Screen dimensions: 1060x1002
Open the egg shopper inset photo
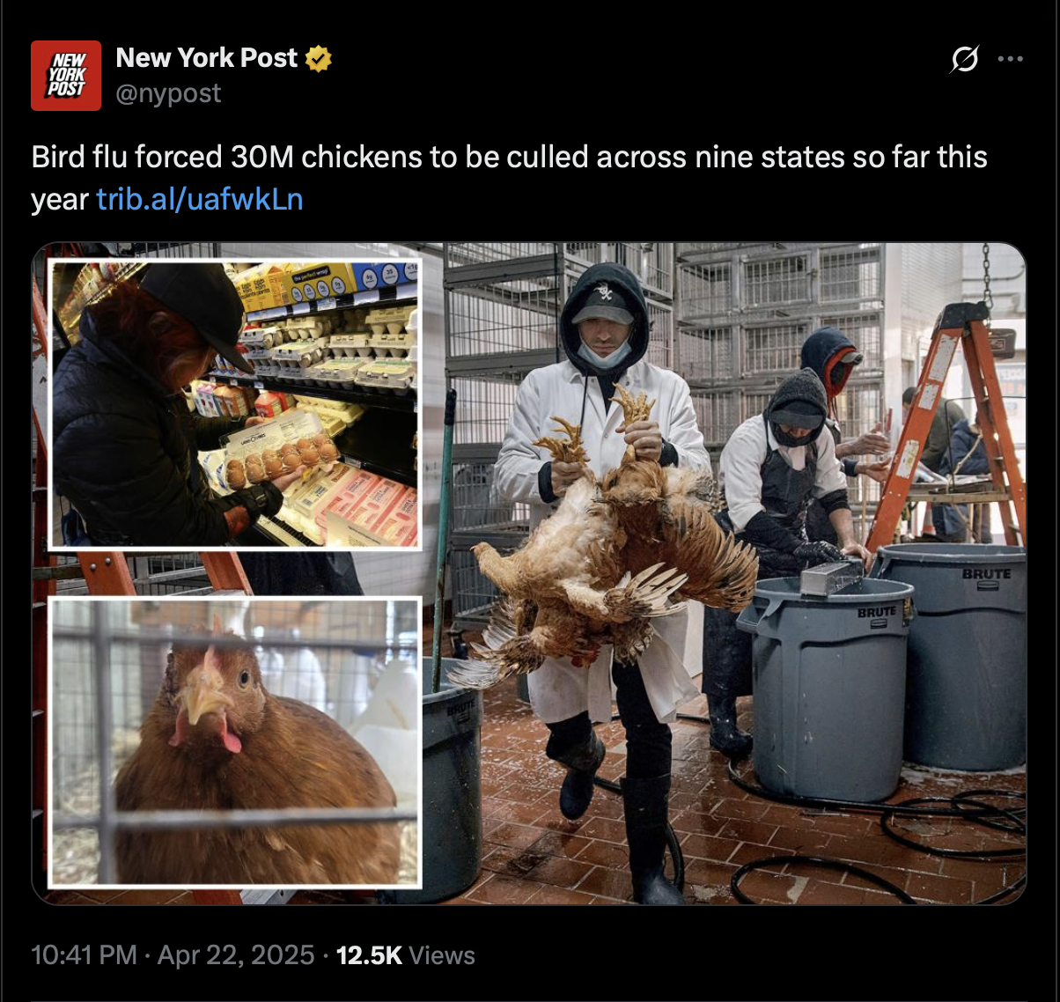(x=235, y=403)
